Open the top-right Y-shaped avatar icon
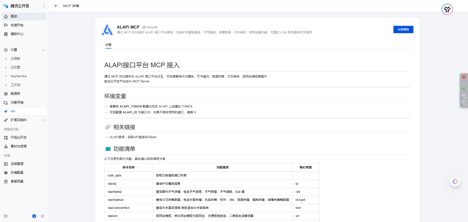 447,10
